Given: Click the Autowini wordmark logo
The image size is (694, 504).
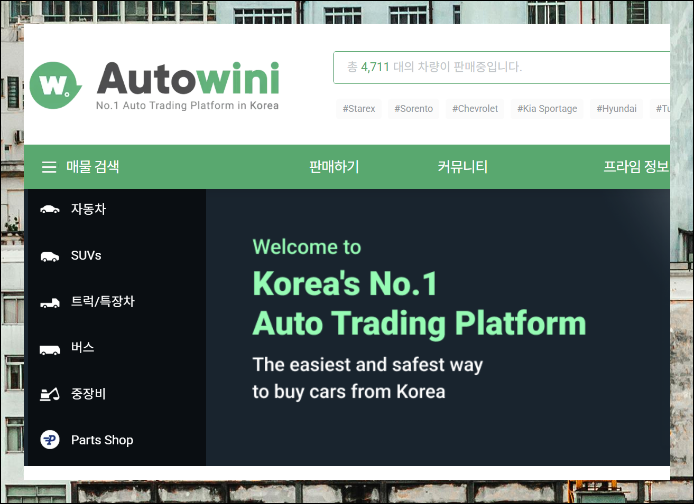Looking at the screenshot, I should point(188,79).
